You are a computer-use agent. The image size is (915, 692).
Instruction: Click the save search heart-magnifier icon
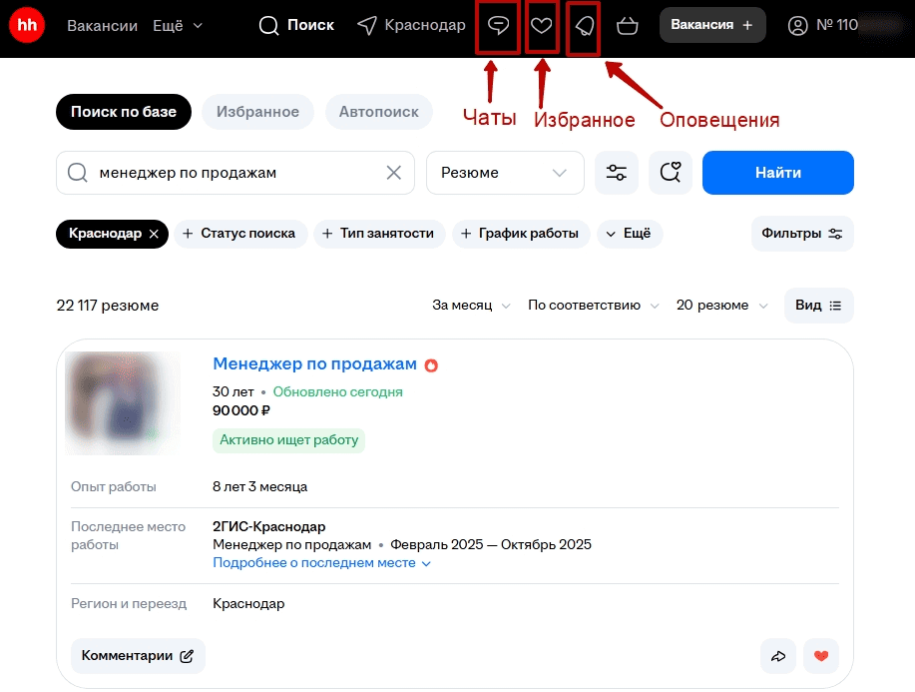click(x=671, y=173)
